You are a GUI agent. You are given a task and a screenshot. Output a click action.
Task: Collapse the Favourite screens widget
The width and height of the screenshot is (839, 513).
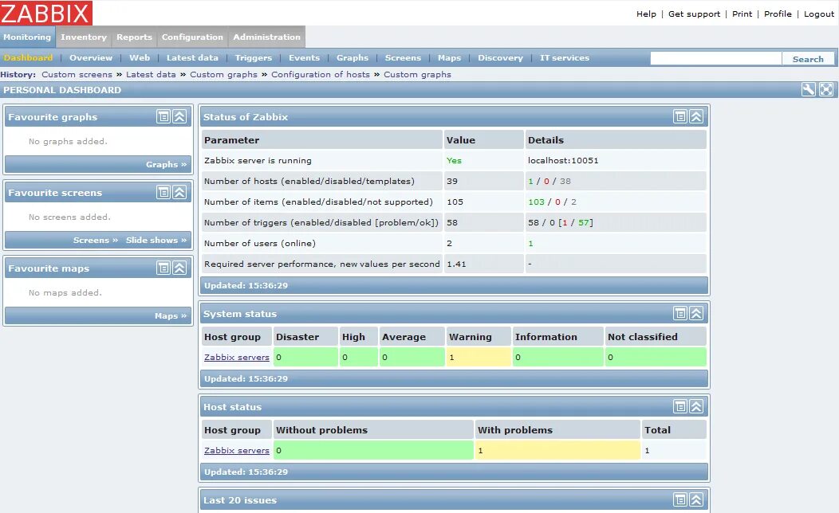(x=179, y=193)
